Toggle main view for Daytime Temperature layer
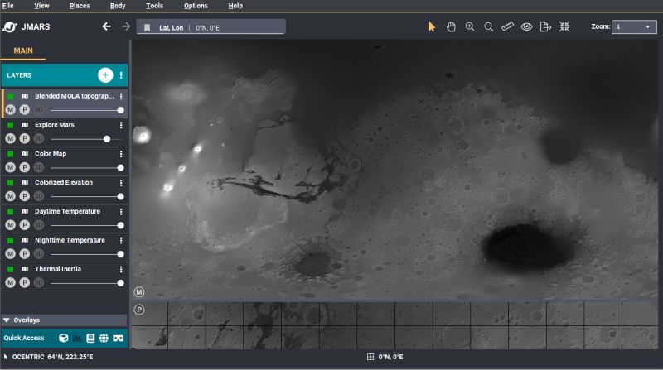 point(11,225)
